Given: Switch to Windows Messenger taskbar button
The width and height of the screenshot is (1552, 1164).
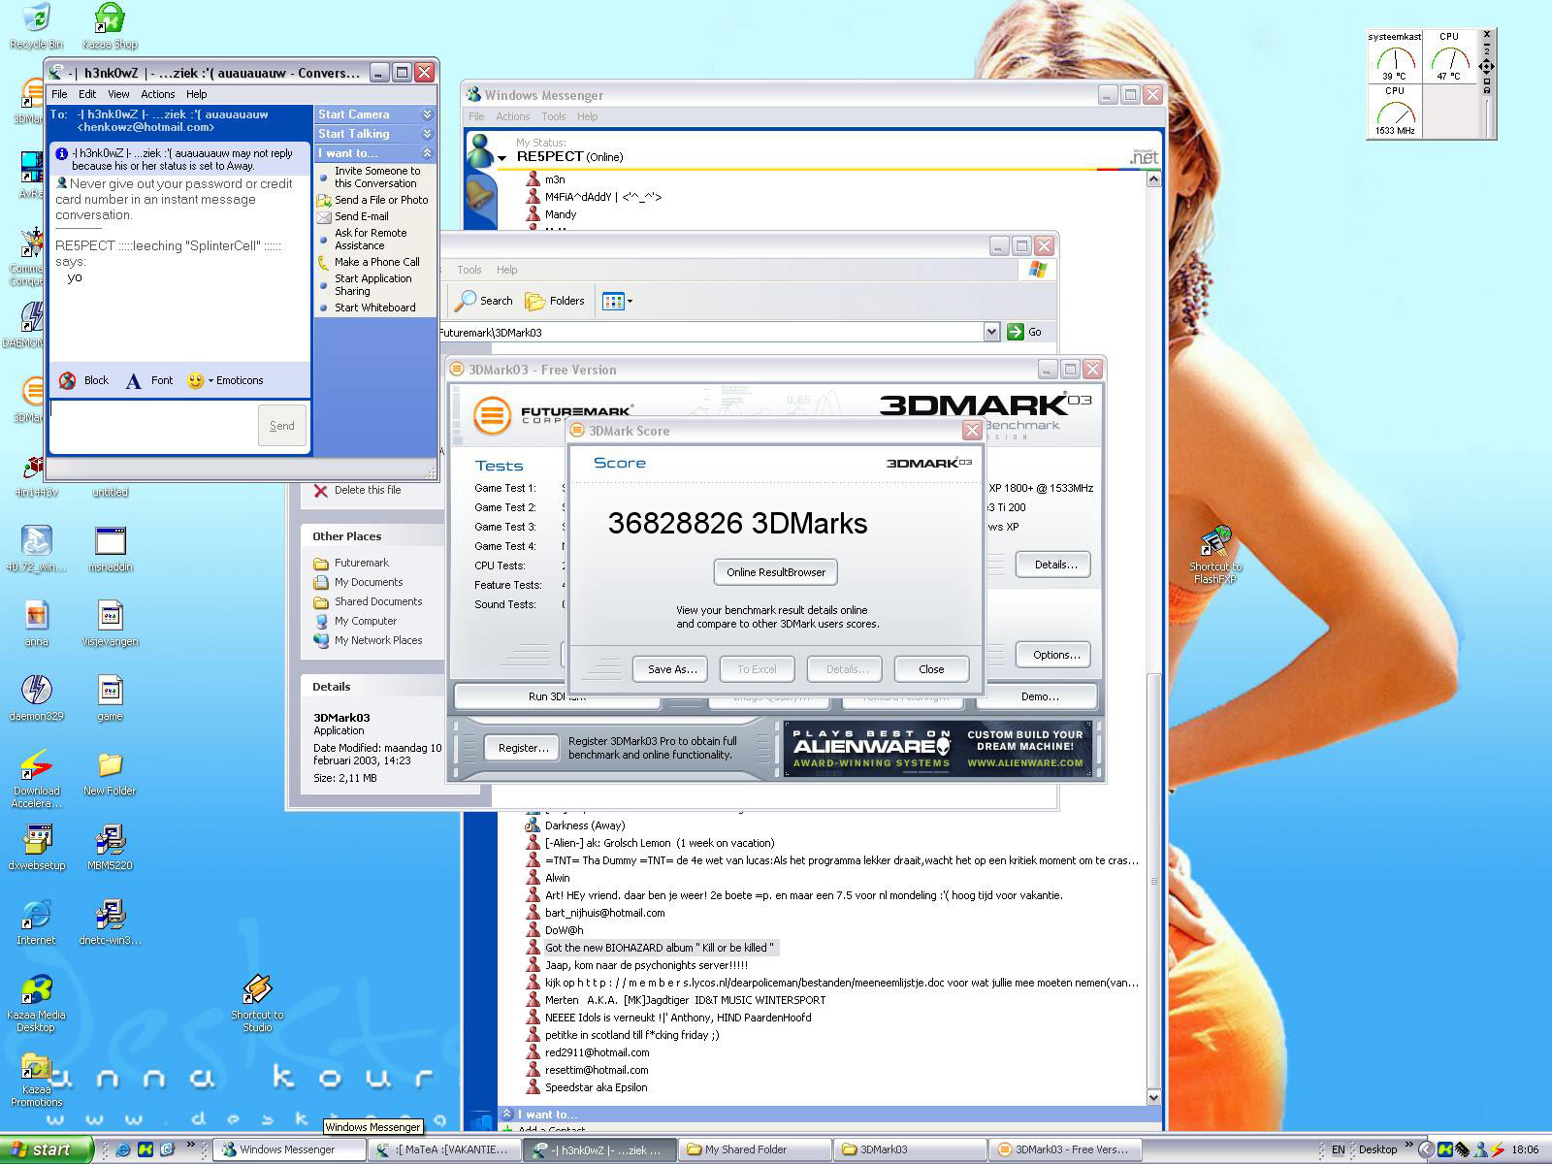Looking at the screenshot, I should (289, 1149).
